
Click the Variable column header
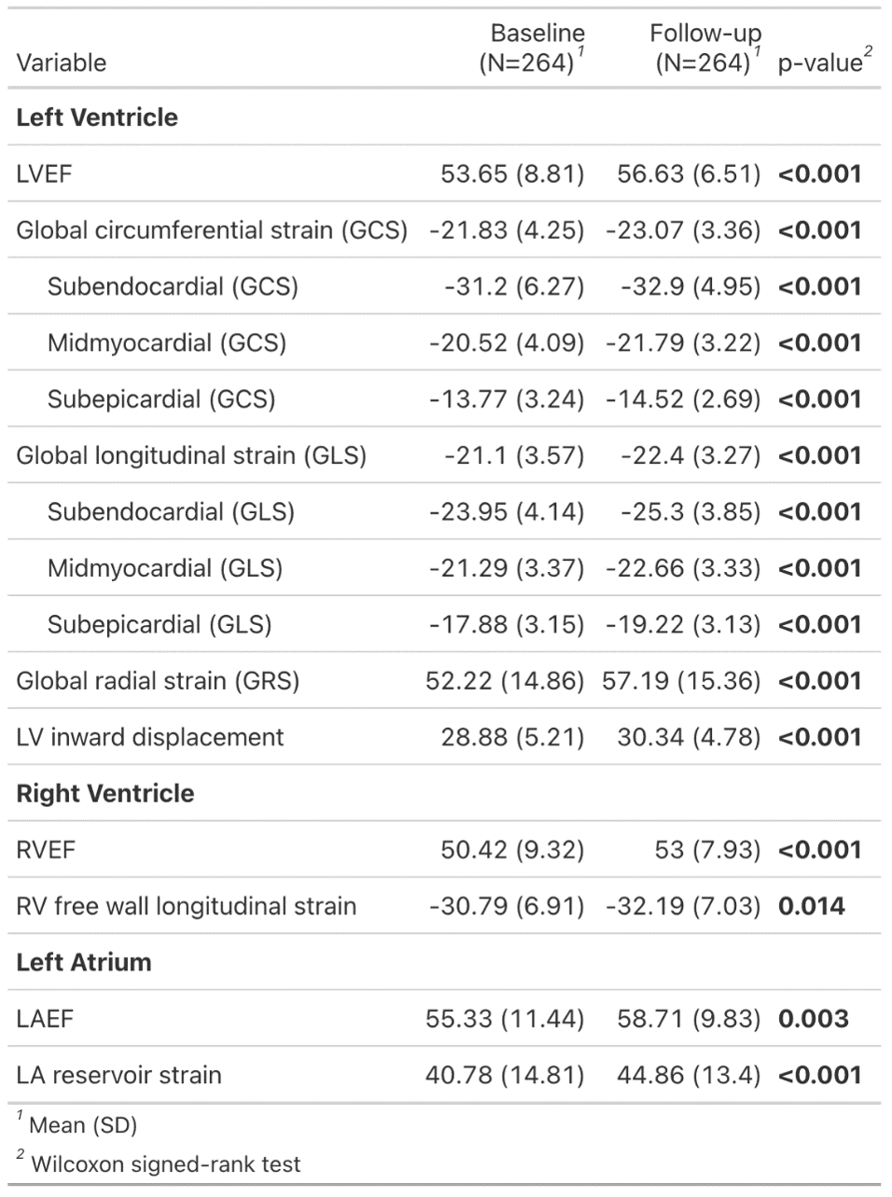tap(62, 63)
